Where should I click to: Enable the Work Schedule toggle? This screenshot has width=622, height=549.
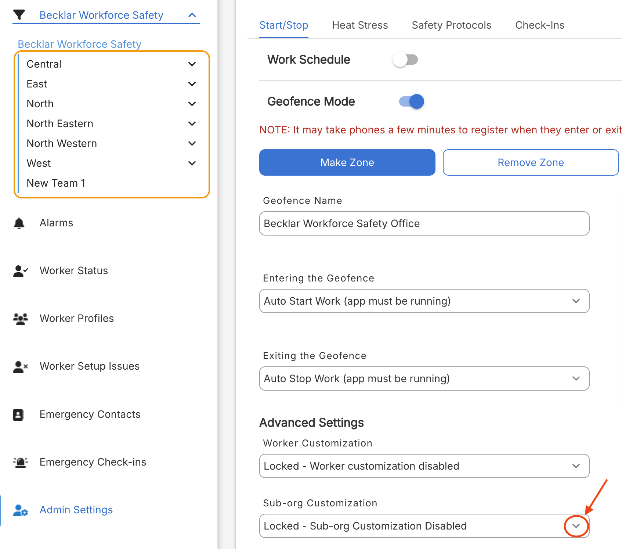(405, 60)
